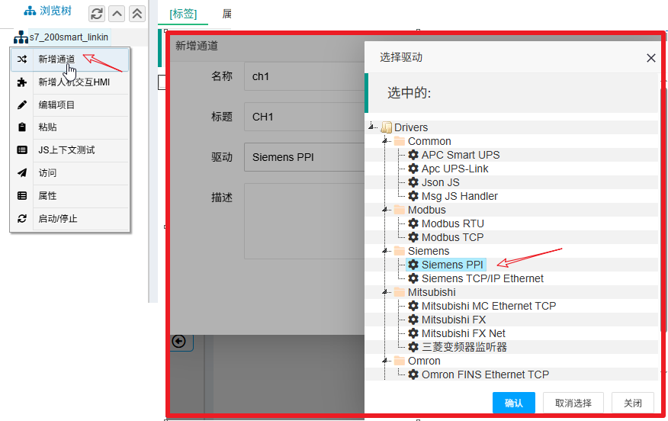The image size is (668, 421).
Task: Select Siemens PPI driver in the tree
Action: click(446, 265)
